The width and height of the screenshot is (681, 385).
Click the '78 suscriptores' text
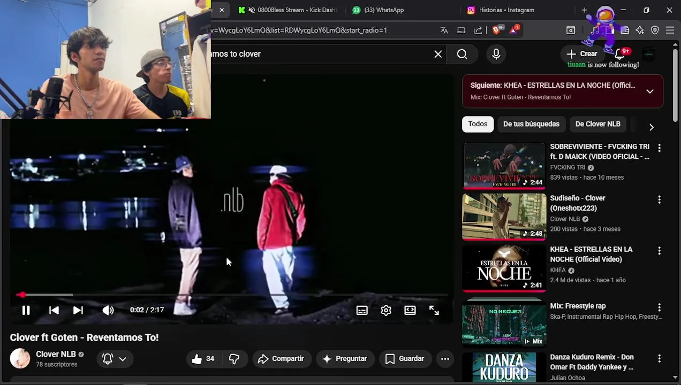coord(57,365)
